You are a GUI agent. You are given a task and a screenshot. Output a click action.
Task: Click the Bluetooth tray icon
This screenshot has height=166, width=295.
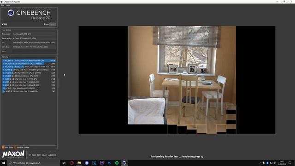pyautogui.click(x=267, y=163)
